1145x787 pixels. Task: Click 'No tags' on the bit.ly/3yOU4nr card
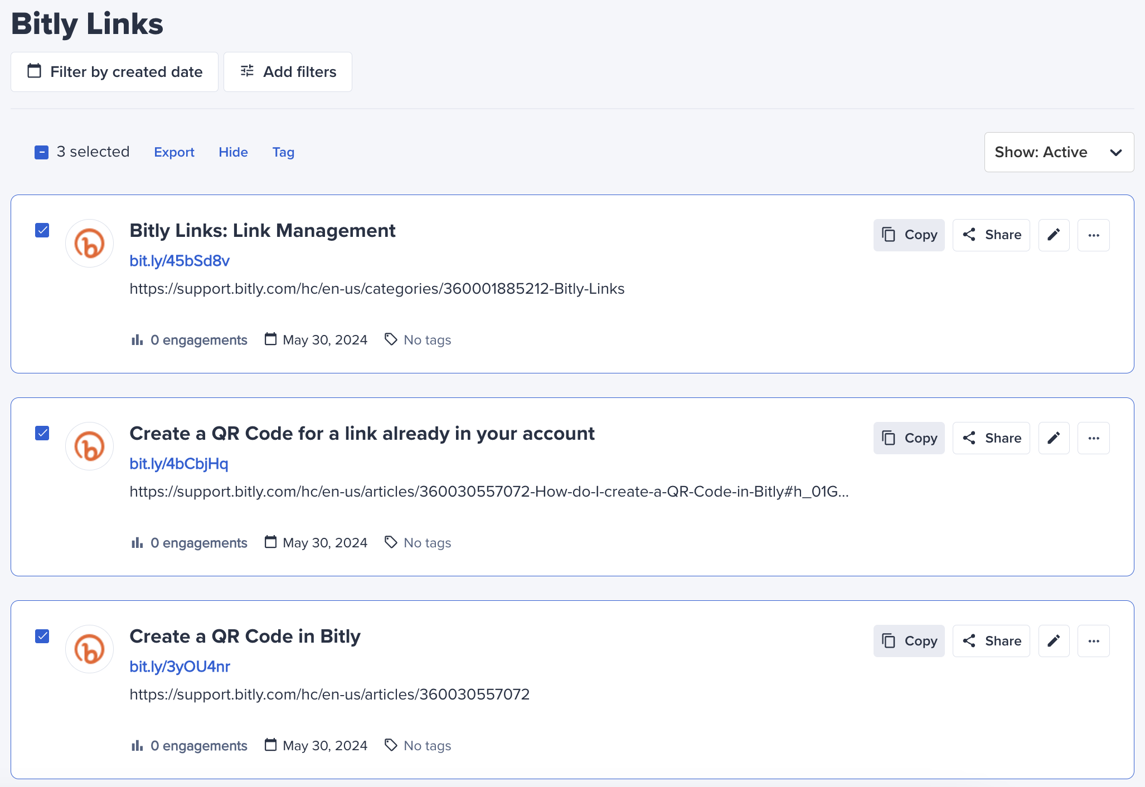(x=428, y=746)
